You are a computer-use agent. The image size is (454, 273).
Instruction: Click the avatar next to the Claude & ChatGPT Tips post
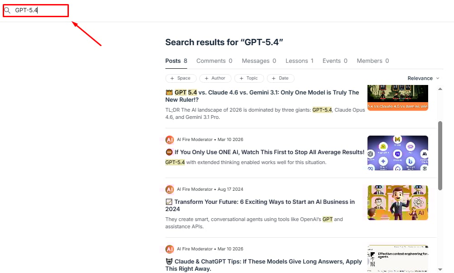click(x=169, y=249)
